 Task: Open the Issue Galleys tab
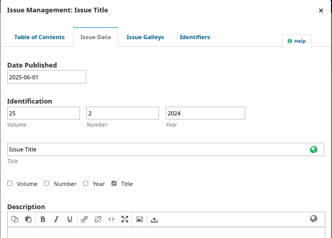click(145, 37)
